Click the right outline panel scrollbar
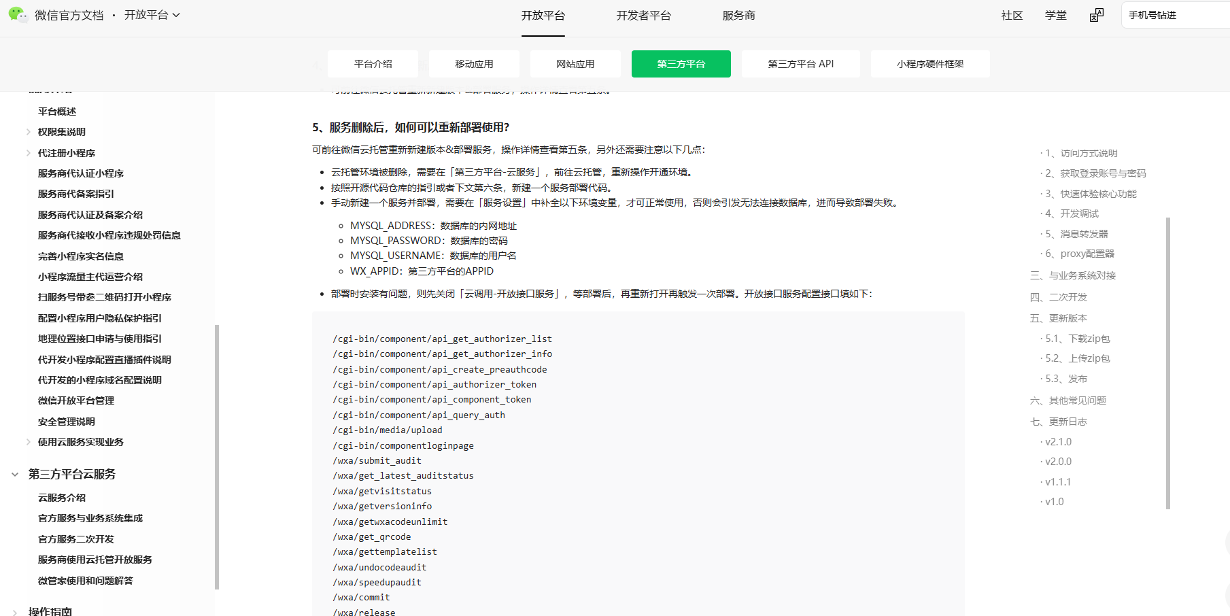 click(1168, 363)
